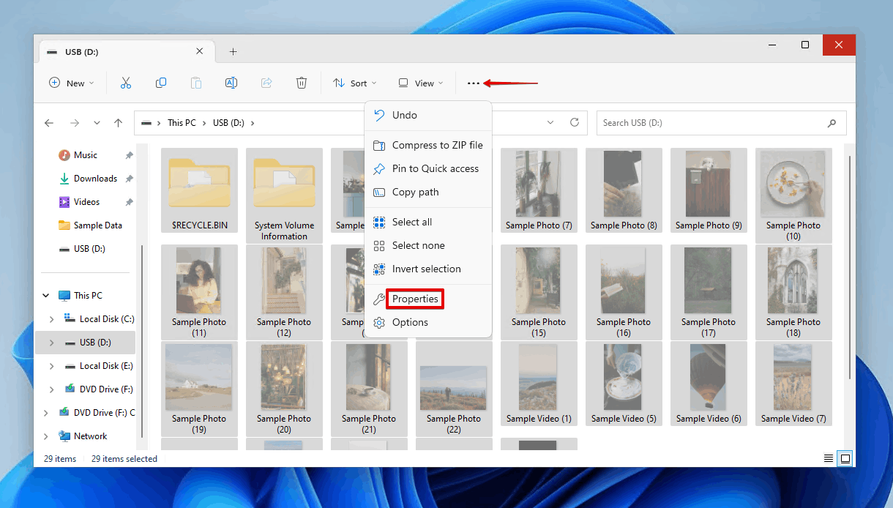893x508 pixels.
Task: Go back with the left arrow
Action: [x=49, y=123]
